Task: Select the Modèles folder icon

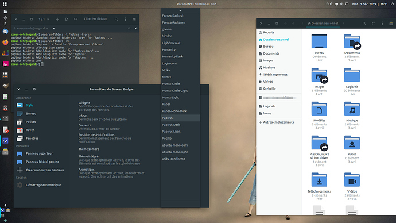Action: tap(319, 109)
